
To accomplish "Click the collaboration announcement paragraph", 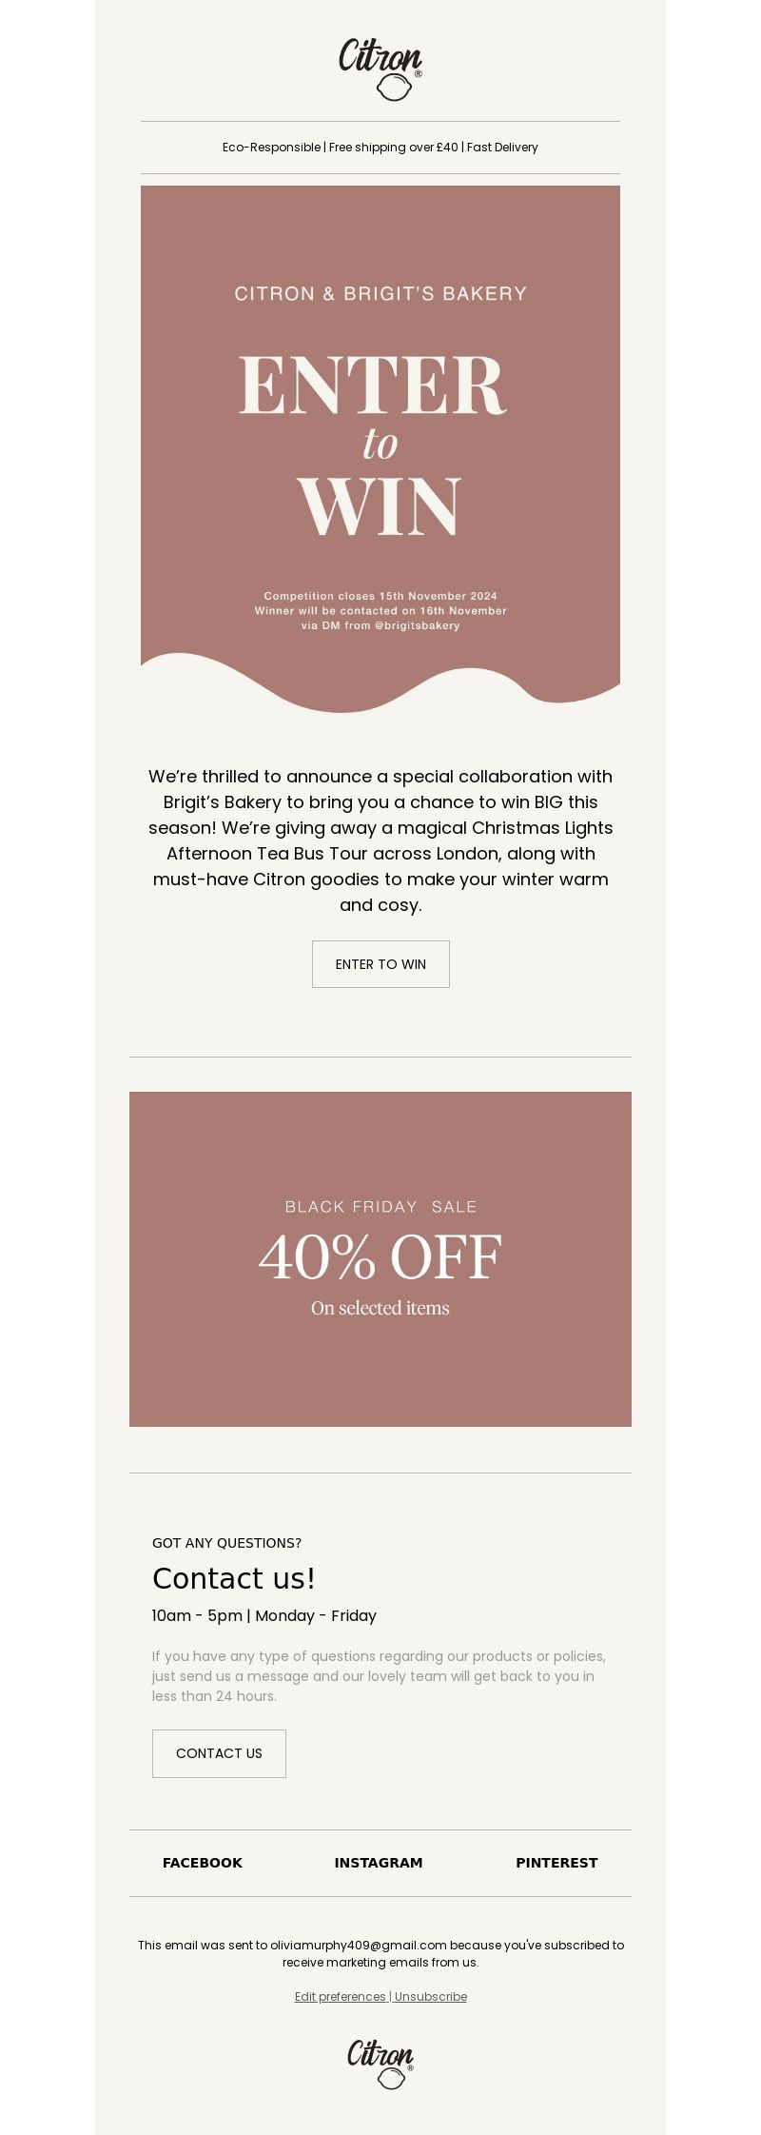I will 380,840.
